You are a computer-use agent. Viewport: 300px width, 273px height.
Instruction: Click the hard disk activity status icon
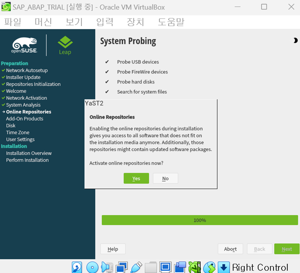click(77, 267)
